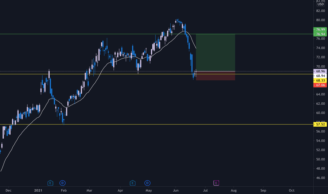Select the green 76.94 line price label

coord(320,34)
